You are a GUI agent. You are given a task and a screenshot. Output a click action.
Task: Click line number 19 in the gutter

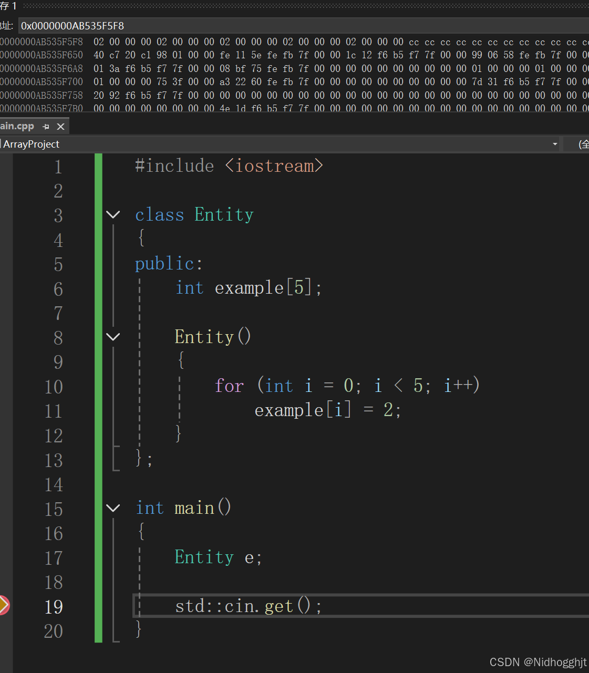point(54,607)
